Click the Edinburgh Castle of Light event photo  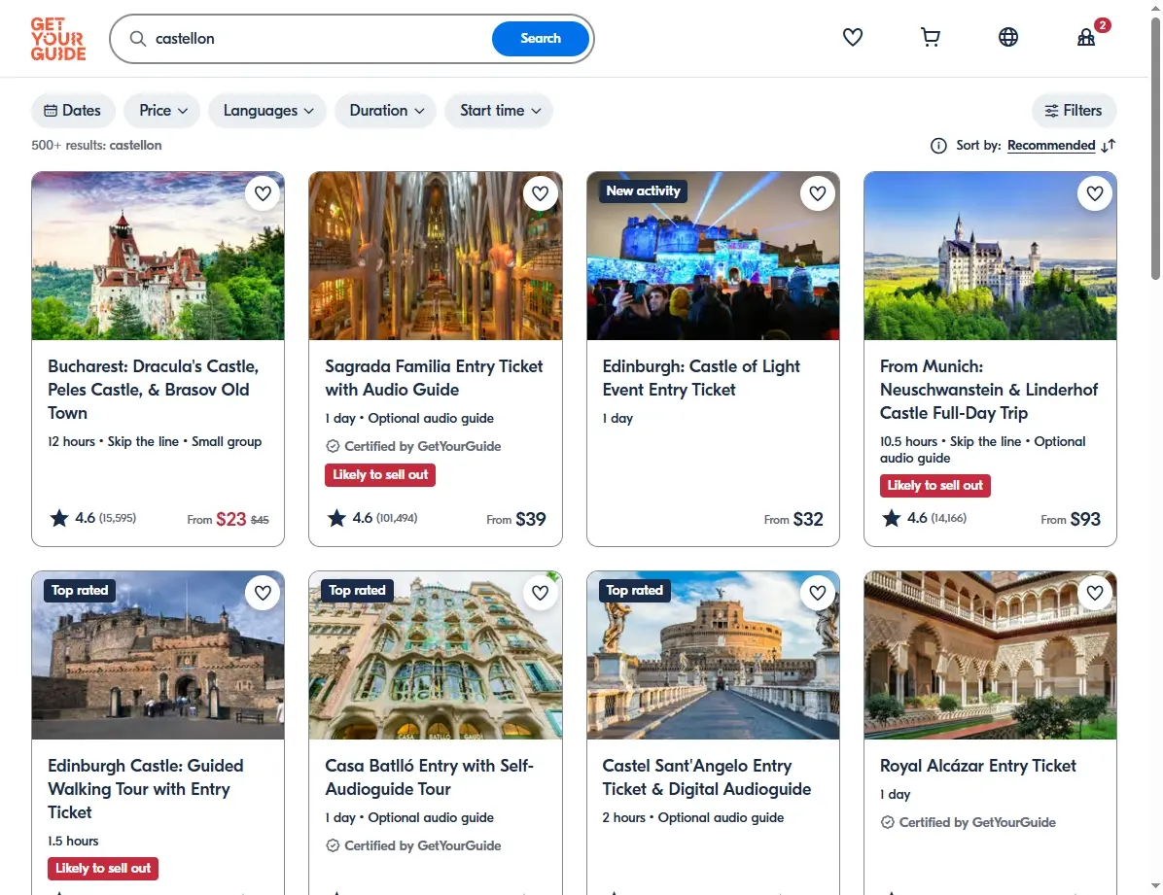tap(713, 256)
